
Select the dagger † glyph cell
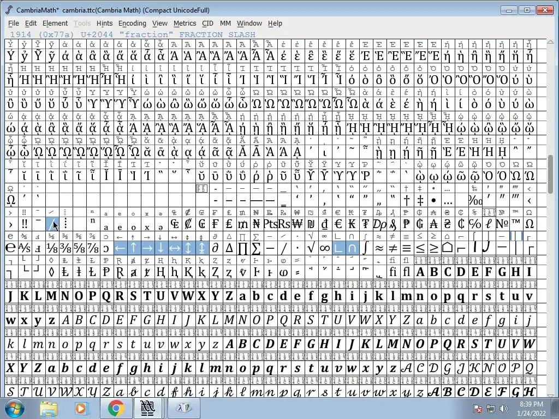(406, 200)
